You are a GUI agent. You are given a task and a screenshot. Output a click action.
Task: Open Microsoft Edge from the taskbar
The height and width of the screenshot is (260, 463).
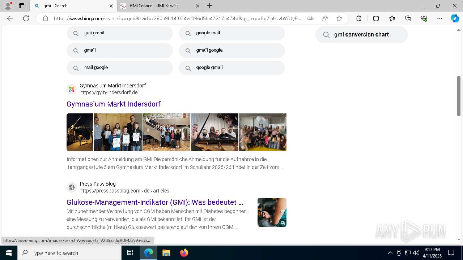point(149,253)
